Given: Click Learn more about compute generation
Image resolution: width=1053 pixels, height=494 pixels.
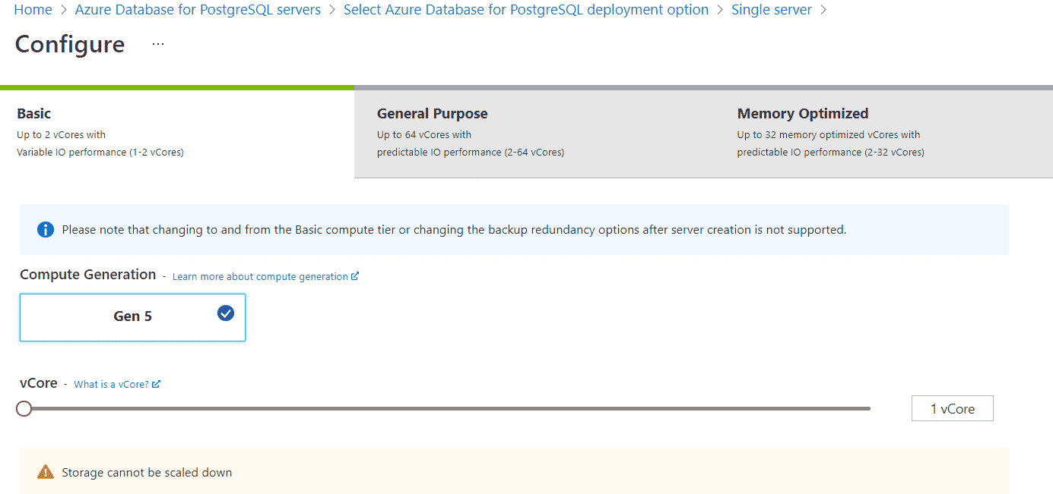Looking at the screenshot, I should point(258,275).
